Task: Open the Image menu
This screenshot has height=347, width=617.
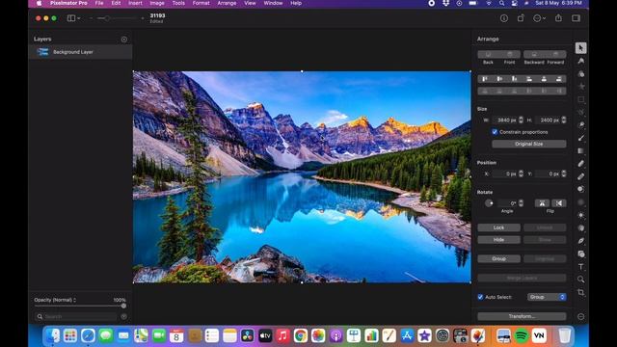Action: [157, 3]
